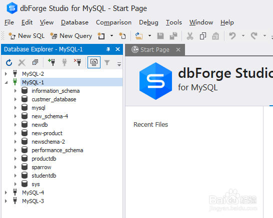Image resolution: width=273 pixels, height=218 pixels.
Task: Open the dropdown arrow beside Open File
Action: pos(149,36)
